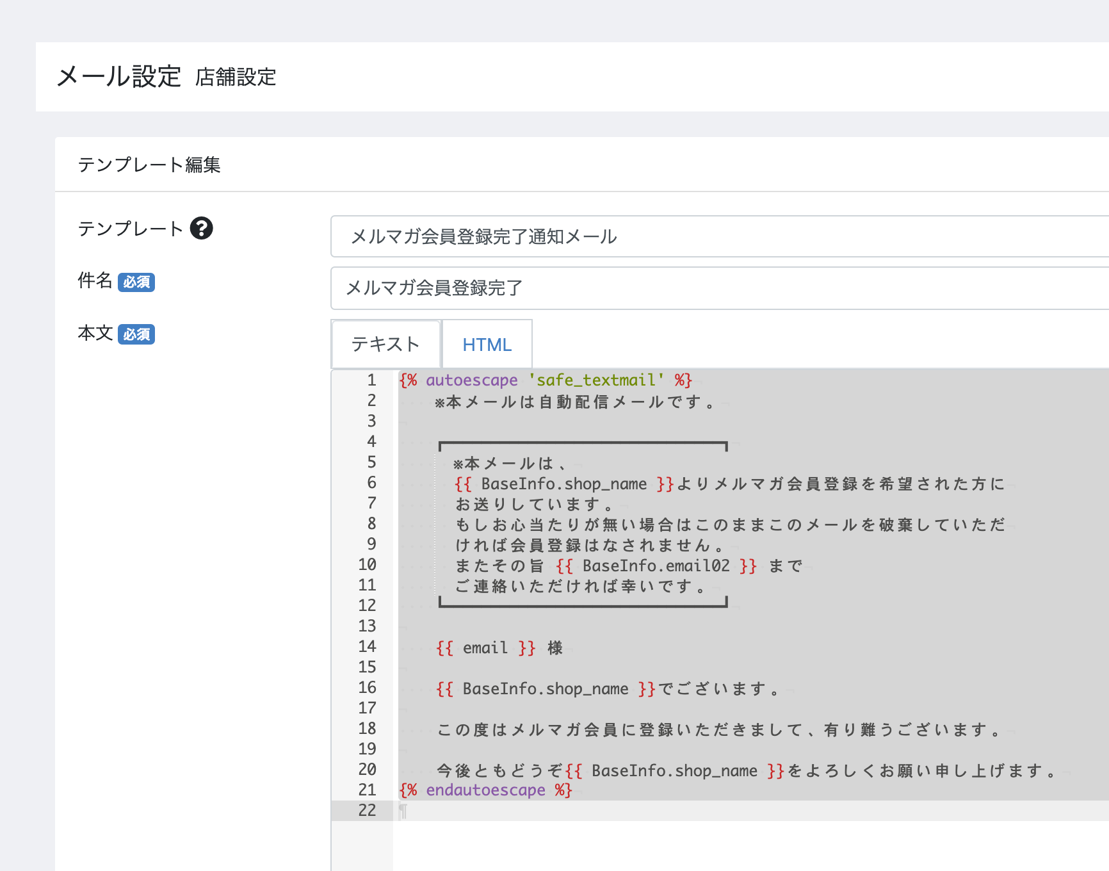1109x871 pixels.
Task: Click the 店舗設定 subtitle in page header
Action: 236,77
